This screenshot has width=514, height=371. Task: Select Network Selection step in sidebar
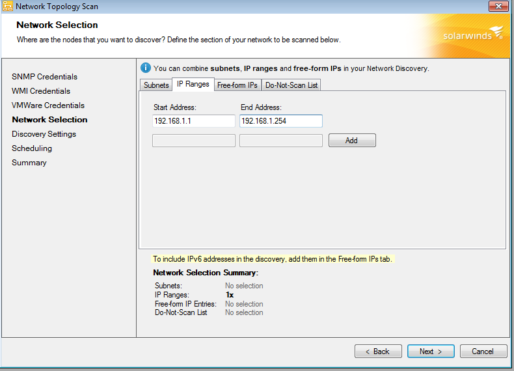click(49, 120)
